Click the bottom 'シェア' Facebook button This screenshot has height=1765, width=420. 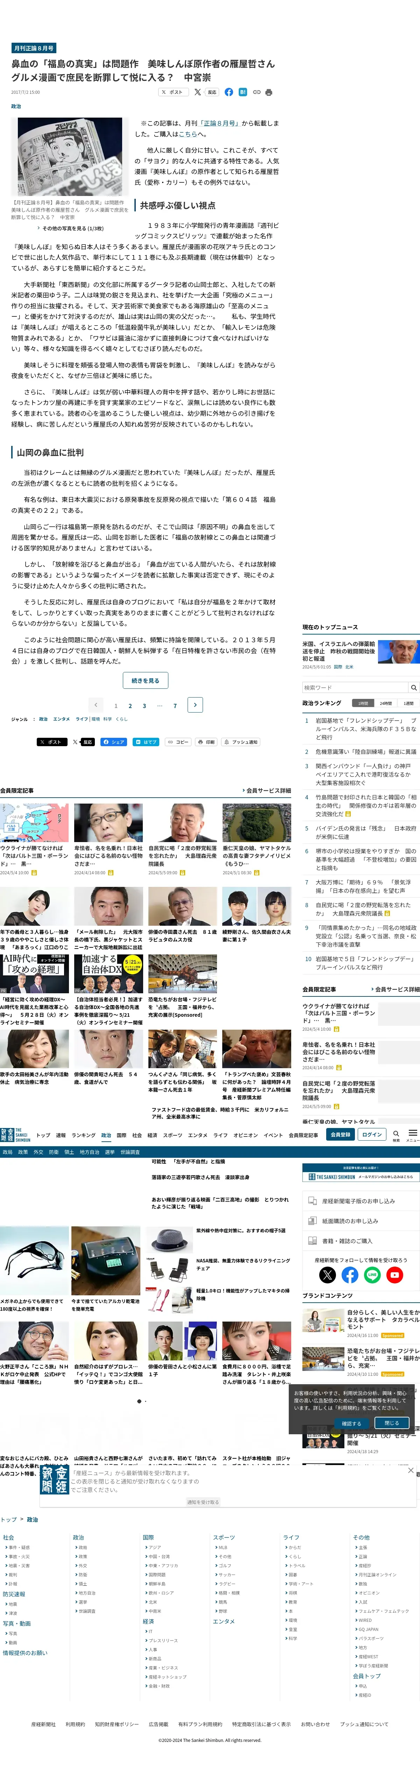click(x=114, y=742)
